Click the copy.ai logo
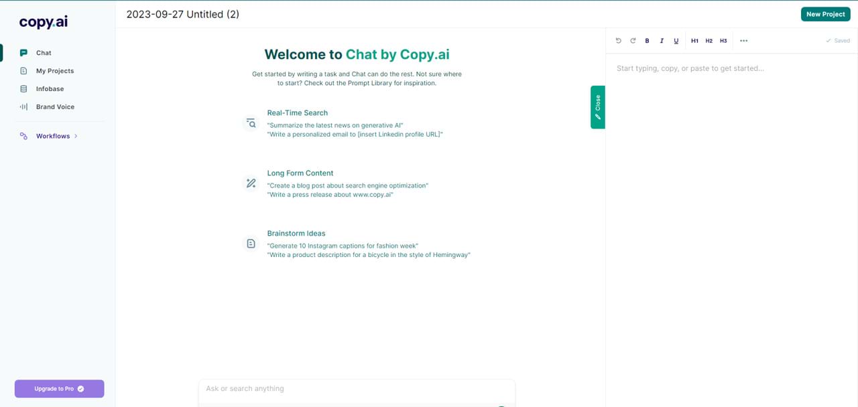This screenshot has height=407, width=858. (x=44, y=22)
